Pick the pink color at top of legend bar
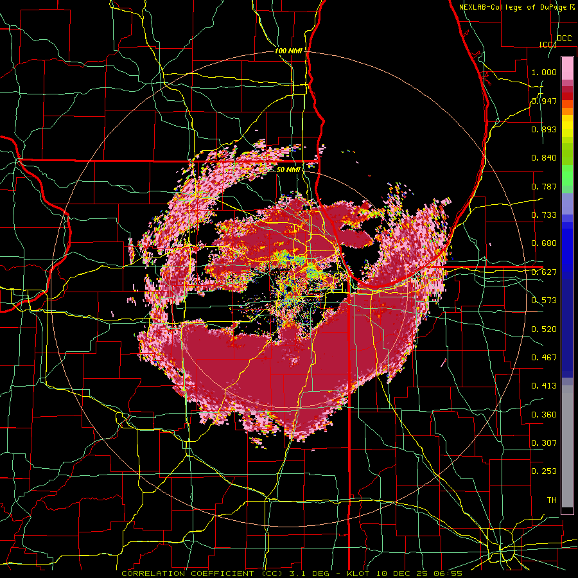 tap(567, 68)
